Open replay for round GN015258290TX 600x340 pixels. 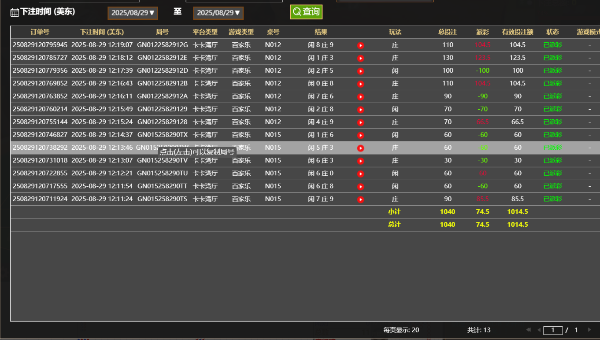pos(360,135)
